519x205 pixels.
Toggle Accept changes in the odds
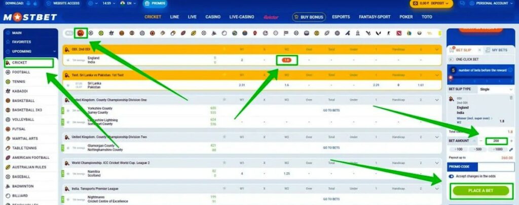(x=451, y=177)
